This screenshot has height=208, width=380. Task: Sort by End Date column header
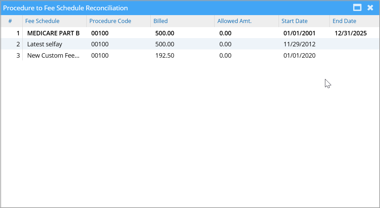pos(344,21)
